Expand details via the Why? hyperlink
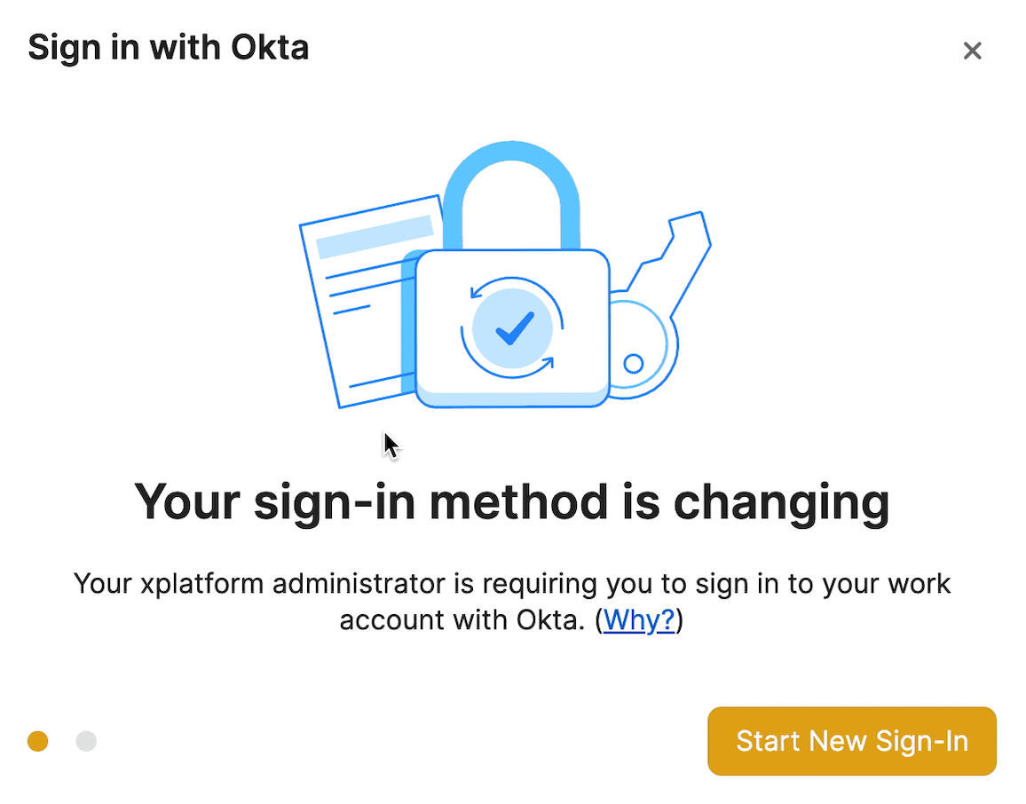The width and height of the screenshot is (1026, 804). click(639, 620)
